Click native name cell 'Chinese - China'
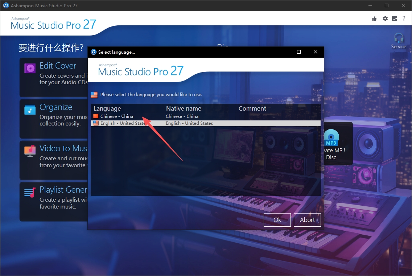This screenshot has height=276, width=412. click(x=182, y=116)
